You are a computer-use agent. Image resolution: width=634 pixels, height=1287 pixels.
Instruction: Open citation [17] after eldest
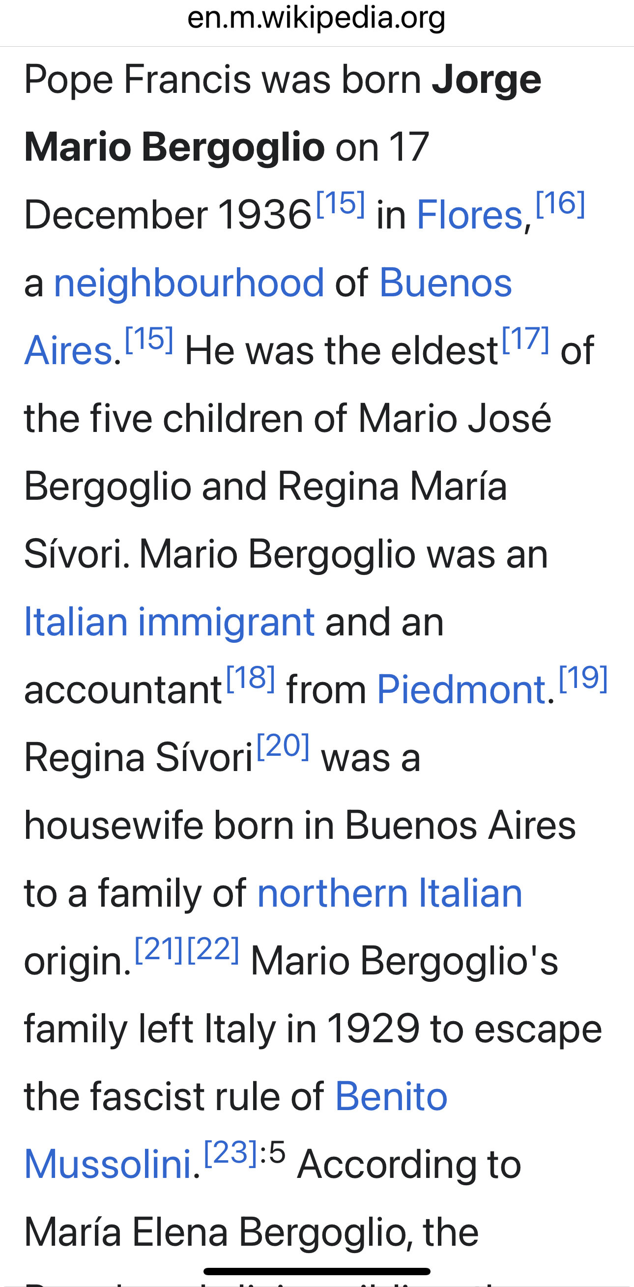click(525, 339)
